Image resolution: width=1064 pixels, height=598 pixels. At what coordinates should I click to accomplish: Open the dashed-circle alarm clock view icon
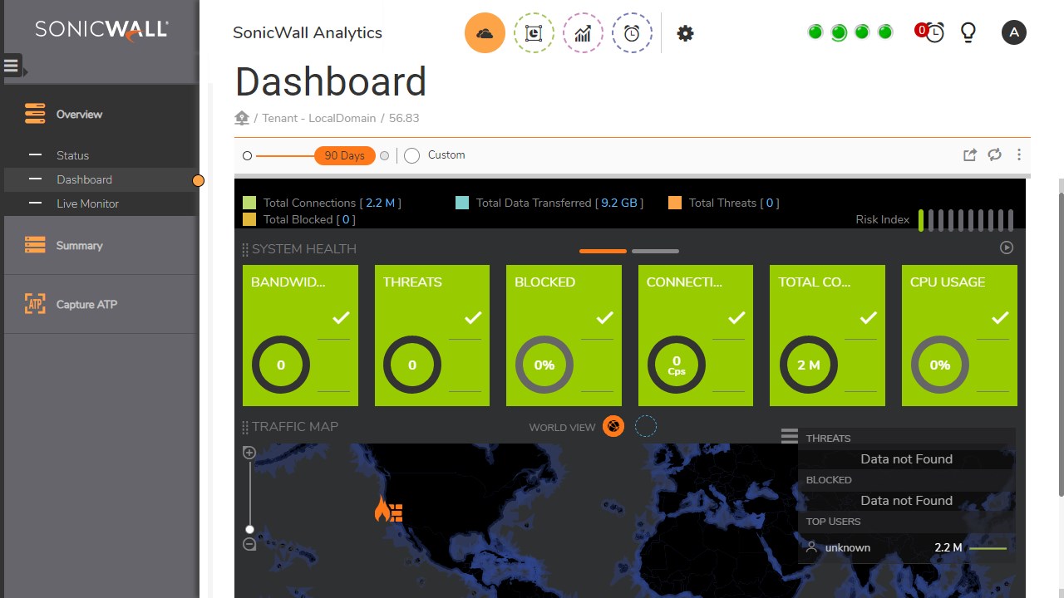(632, 33)
